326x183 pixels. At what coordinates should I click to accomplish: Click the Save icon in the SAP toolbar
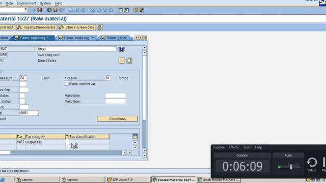coord(40,10)
